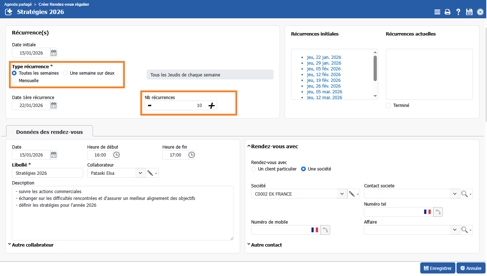The width and height of the screenshot is (487, 276).
Task: Click 'Agenda partagé' breadcrumb link
Action: coord(18,4)
